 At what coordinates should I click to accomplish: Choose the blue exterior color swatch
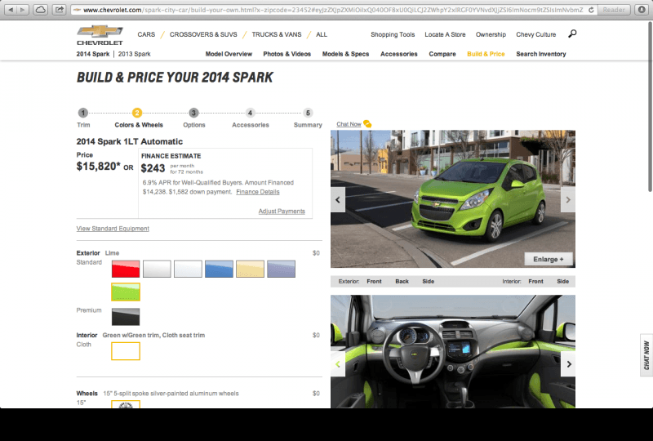coord(219,269)
